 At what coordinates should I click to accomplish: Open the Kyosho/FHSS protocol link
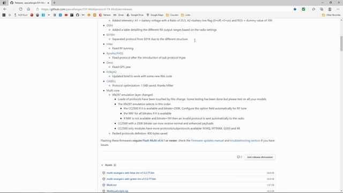(115, 53)
